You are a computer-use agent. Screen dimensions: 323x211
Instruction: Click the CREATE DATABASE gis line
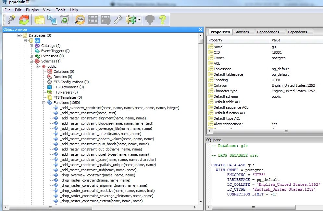click(x=233, y=165)
